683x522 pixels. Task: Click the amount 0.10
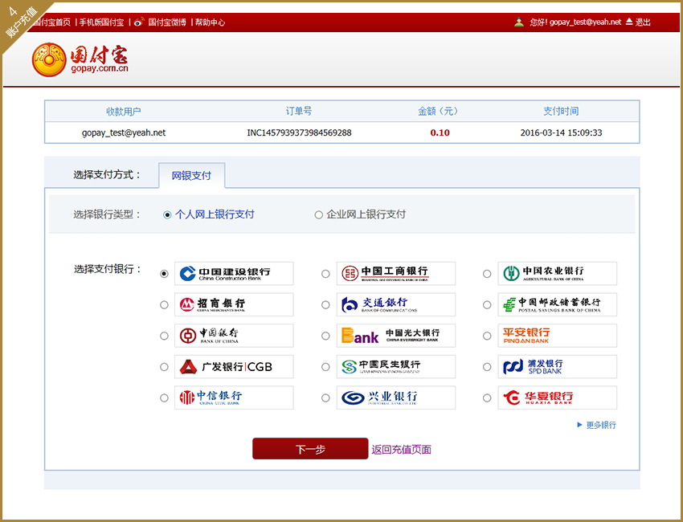tap(440, 133)
